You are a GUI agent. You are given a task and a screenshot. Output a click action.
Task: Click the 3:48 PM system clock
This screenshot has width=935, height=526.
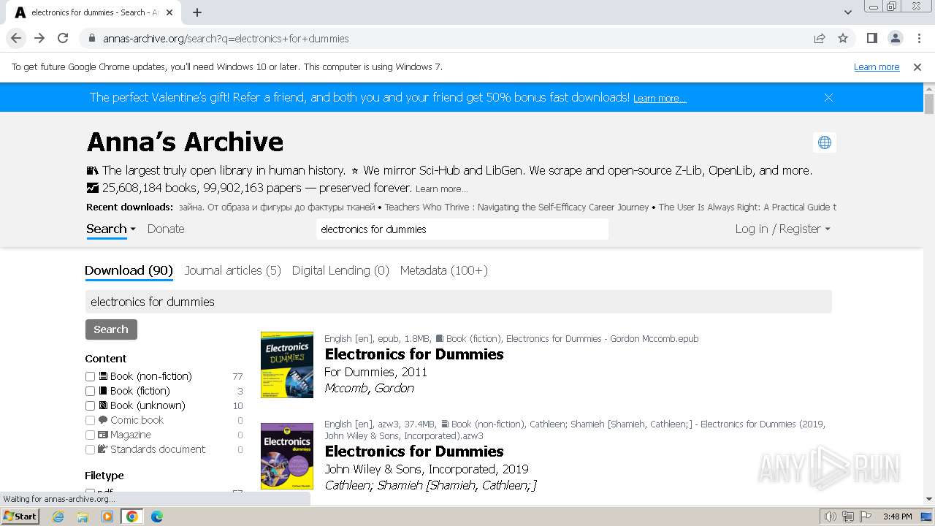tap(897, 517)
